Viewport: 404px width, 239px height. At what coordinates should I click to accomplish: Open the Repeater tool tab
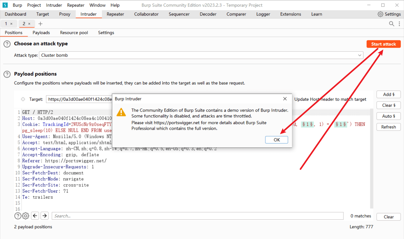point(115,14)
